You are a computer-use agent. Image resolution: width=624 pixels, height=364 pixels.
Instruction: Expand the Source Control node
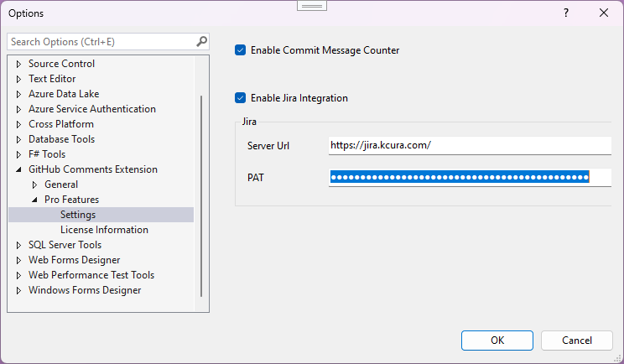tap(18, 64)
